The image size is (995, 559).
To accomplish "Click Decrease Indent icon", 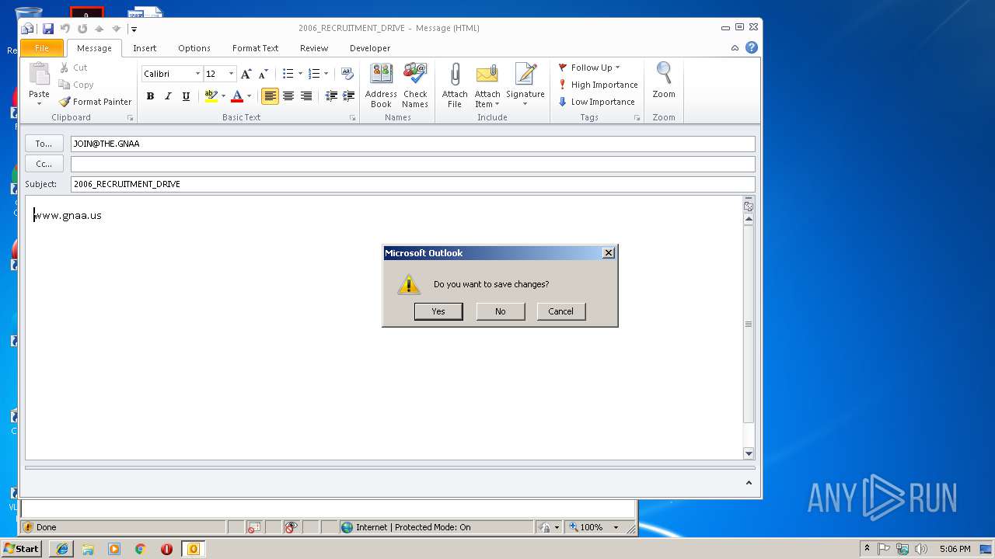I will tap(331, 96).
